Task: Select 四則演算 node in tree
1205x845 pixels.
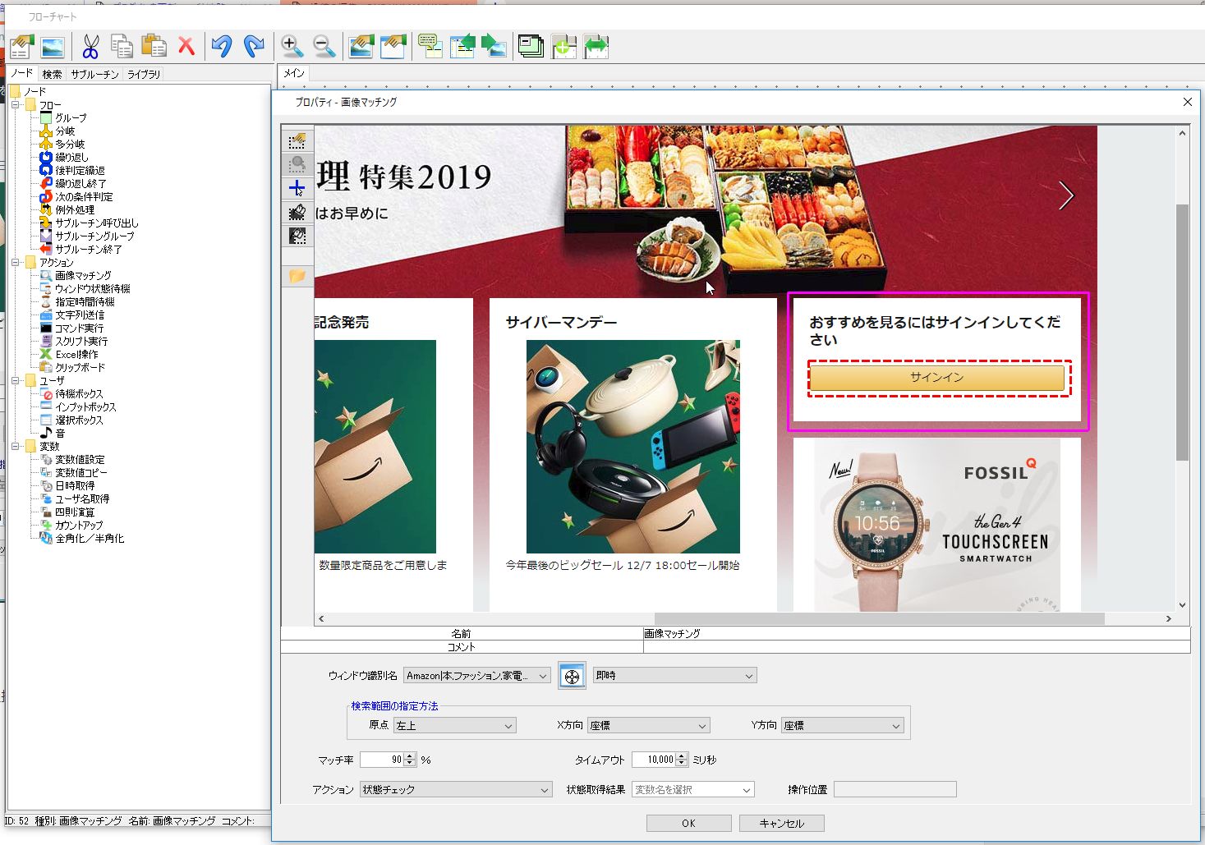Action: point(75,512)
